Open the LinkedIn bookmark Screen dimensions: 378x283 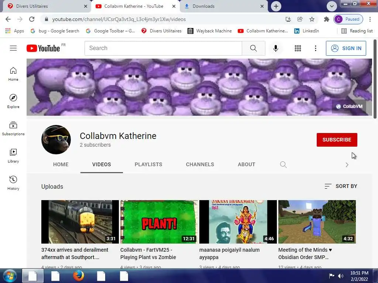click(307, 31)
